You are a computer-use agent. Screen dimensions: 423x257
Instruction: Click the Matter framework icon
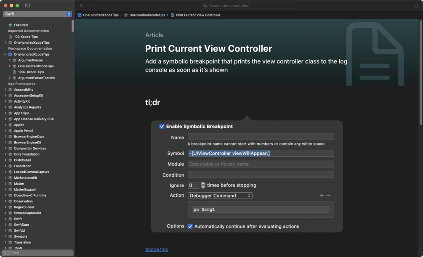coord(10,184)
